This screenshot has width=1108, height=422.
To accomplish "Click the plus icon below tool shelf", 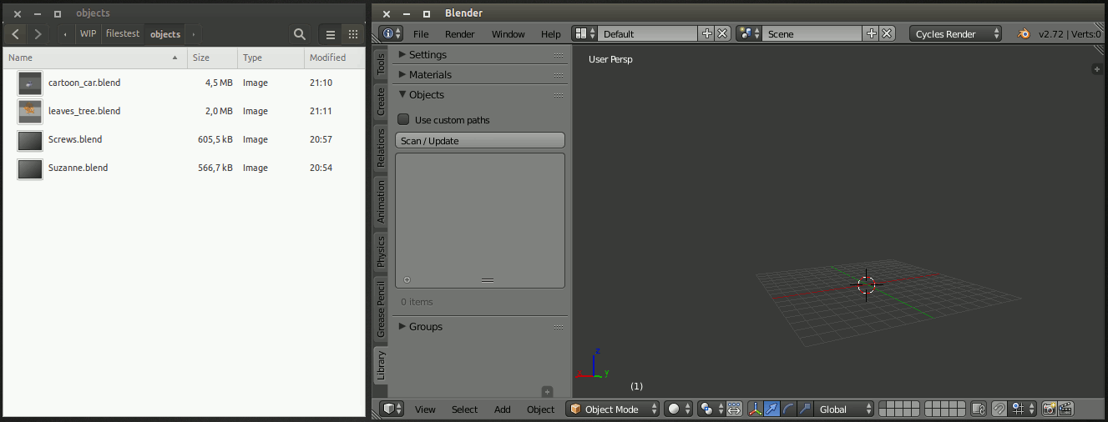I will [x=548, y=391].
